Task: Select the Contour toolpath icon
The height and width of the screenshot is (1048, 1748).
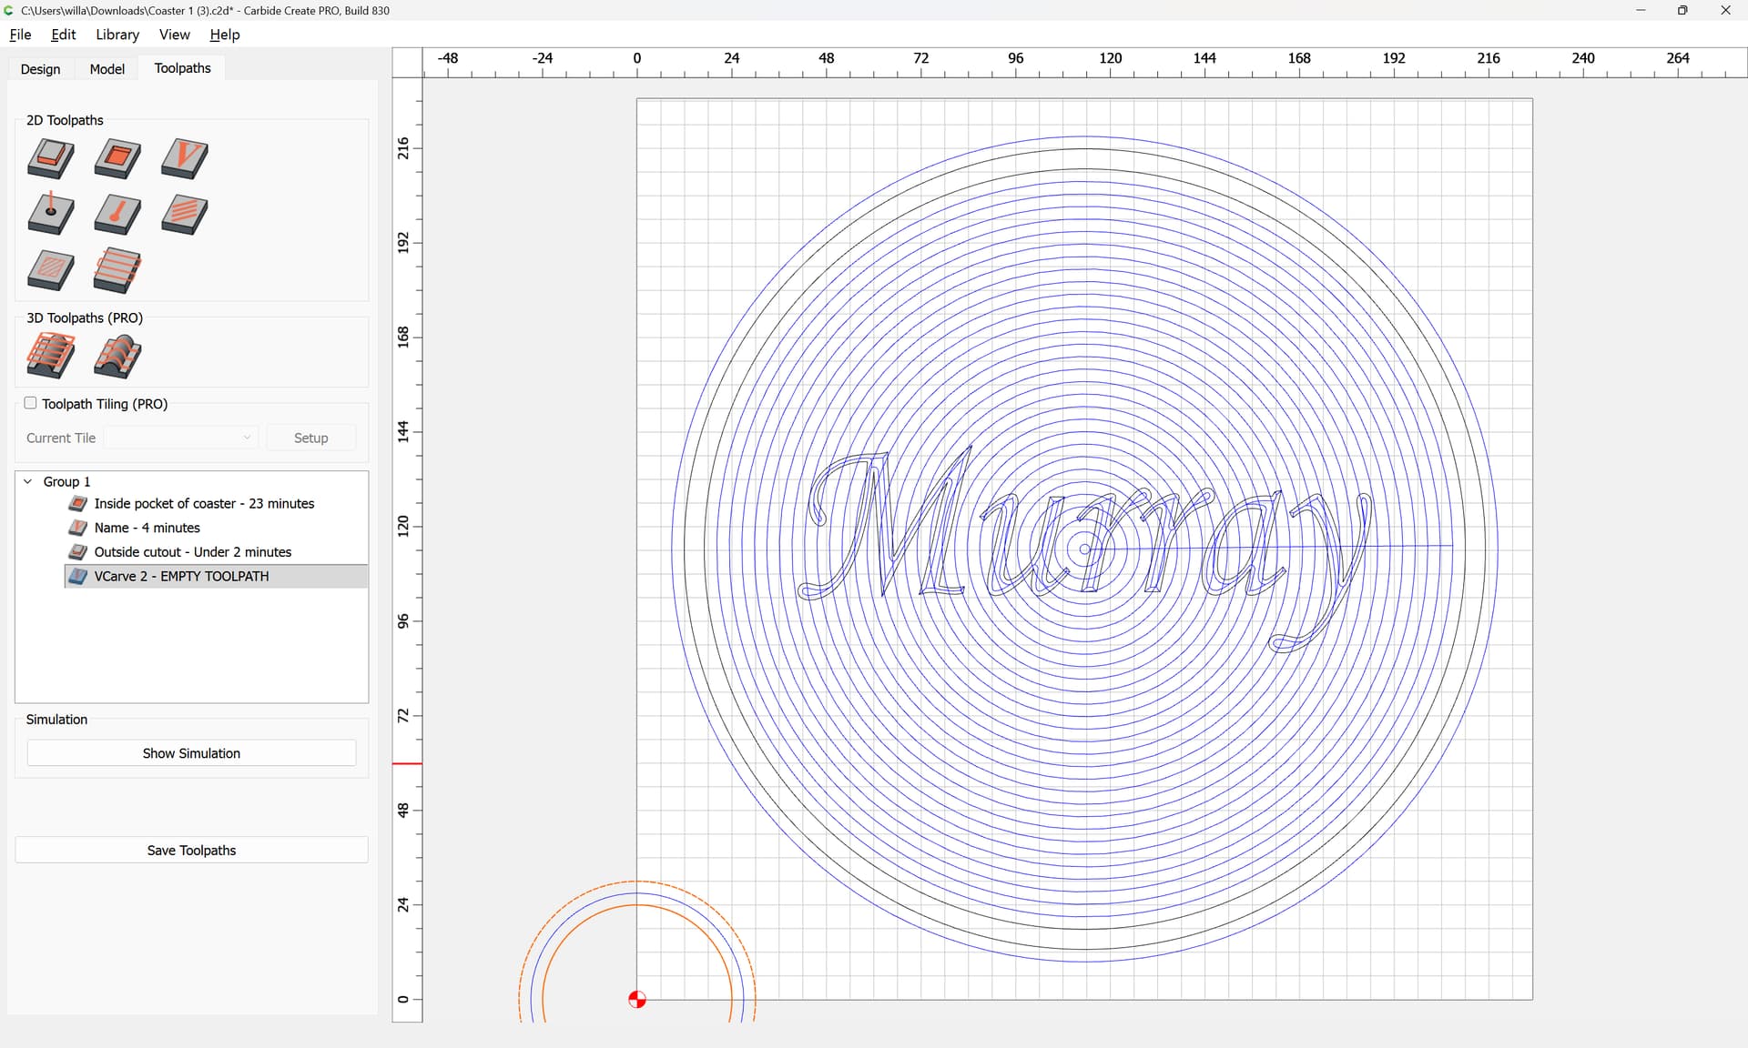Action: click(51, 158)
